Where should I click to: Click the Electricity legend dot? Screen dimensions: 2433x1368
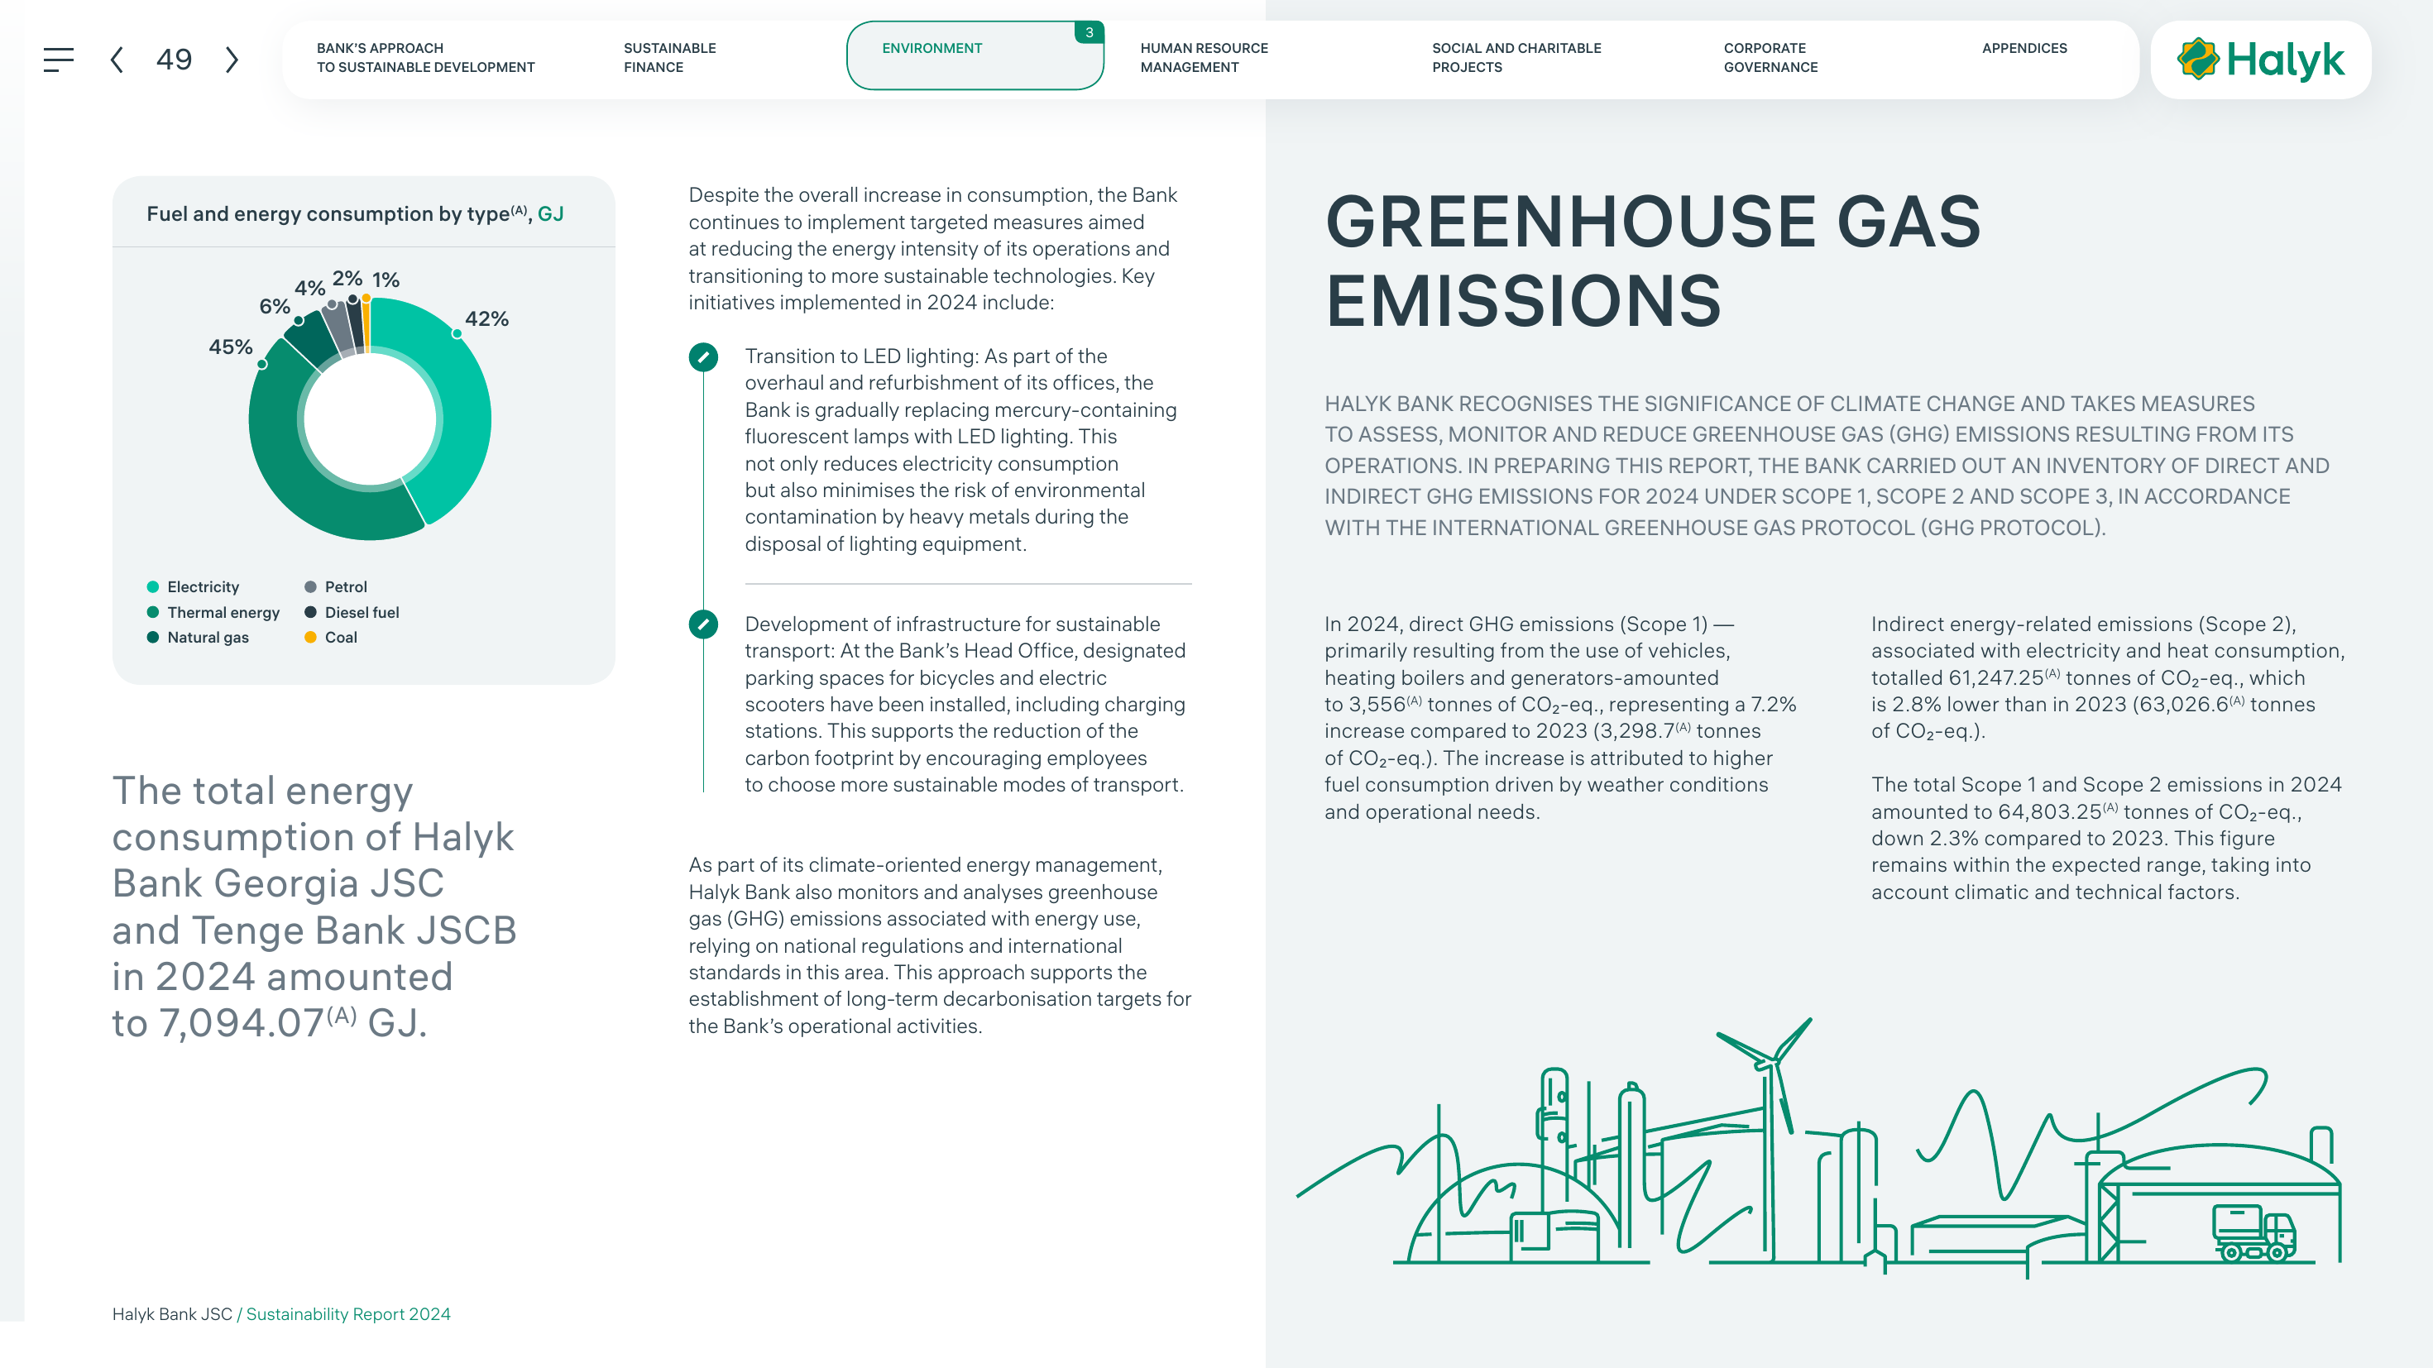coord(153,587)
